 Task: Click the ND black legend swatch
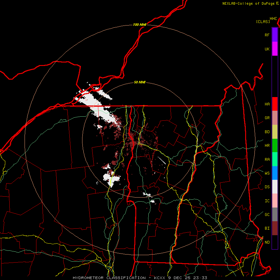pos(275,242)
